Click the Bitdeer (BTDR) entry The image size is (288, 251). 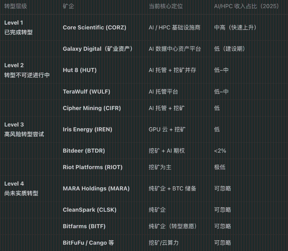coord(84,151)
